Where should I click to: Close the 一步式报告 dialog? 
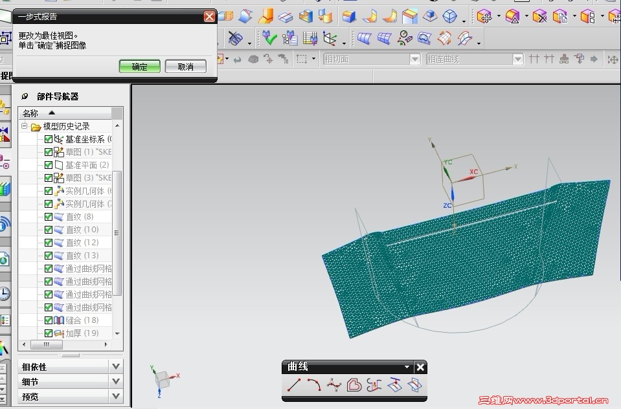tap(209, 16)
